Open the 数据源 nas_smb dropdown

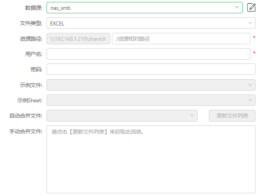pos(144,8)
